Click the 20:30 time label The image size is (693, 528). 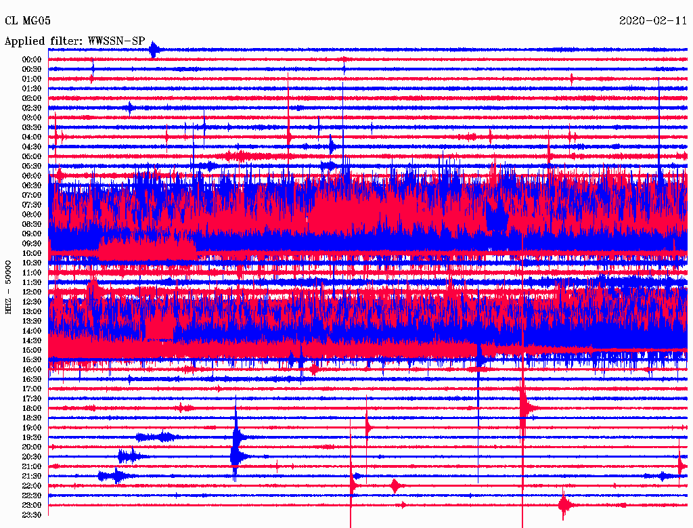pos(32,457)
